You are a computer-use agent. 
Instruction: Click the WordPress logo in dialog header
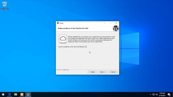116,28
